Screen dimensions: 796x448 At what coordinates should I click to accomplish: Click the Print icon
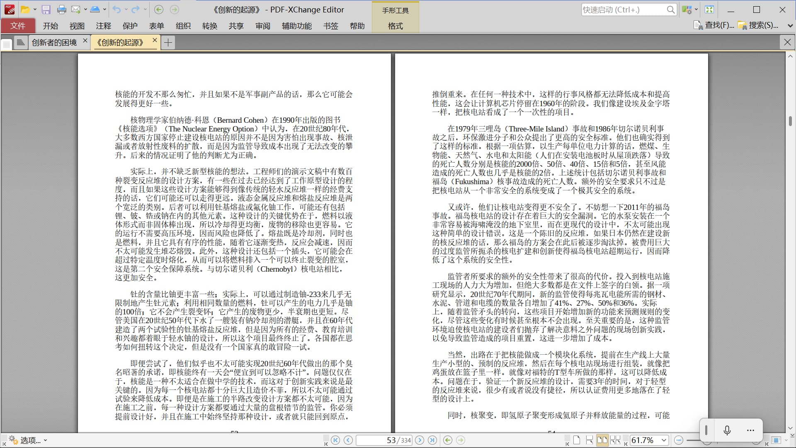(62, 10)
